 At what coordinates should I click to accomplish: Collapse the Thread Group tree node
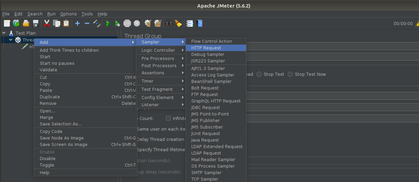(x=11, y=40)
